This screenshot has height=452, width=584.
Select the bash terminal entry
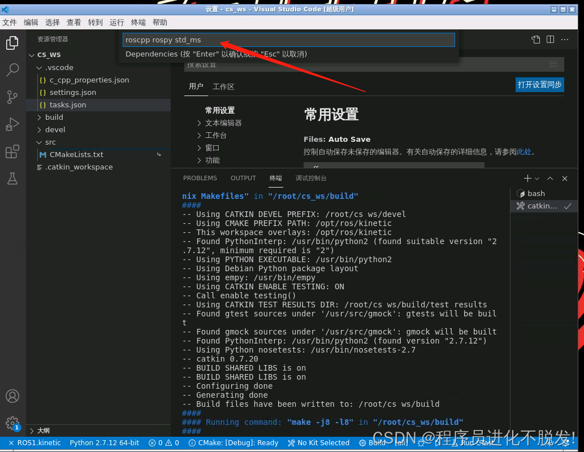544,193
